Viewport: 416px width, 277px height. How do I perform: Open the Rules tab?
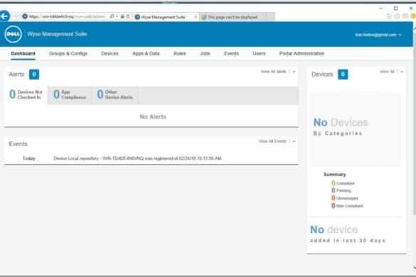click(x=180, y=53)
